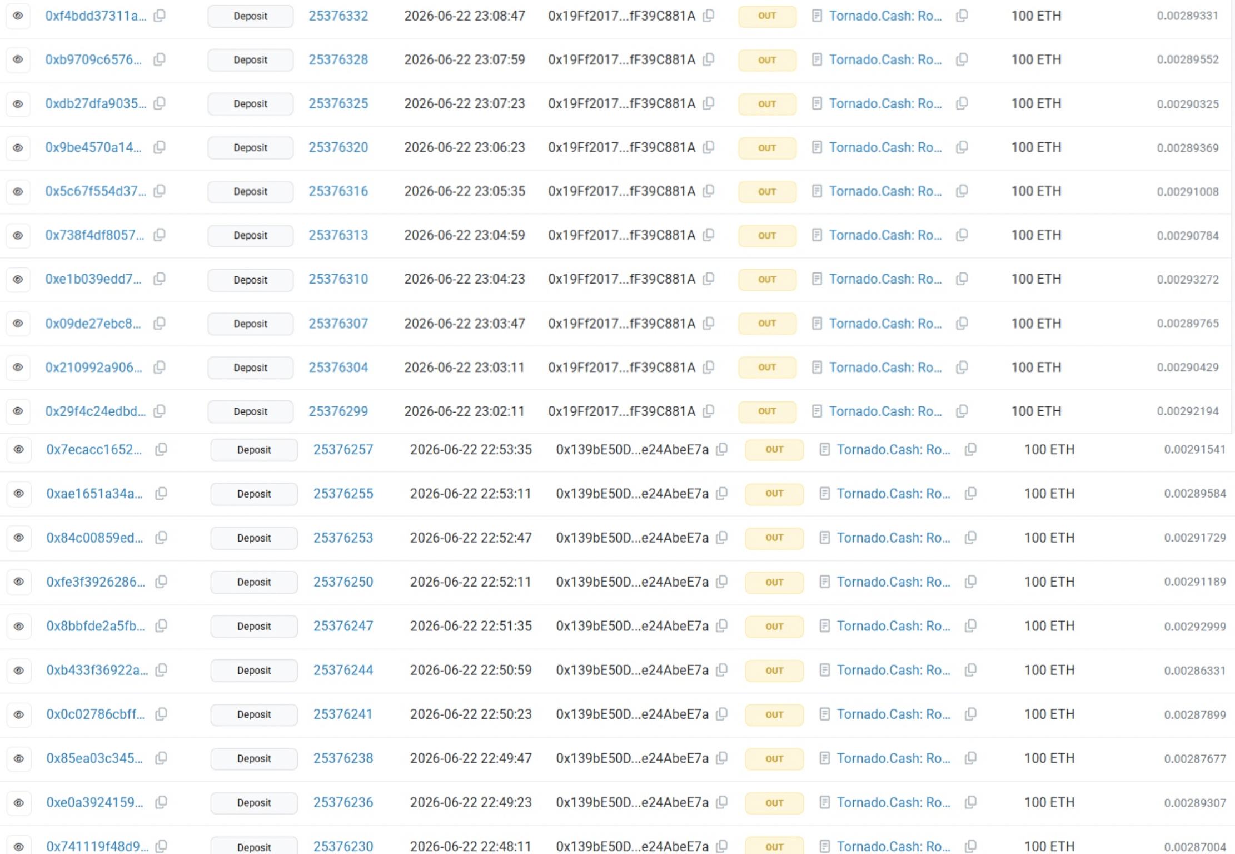Click fee value 0.00293272
Image resolution: width=1235 pixels, height=854 pixels.
point(1188,279)
